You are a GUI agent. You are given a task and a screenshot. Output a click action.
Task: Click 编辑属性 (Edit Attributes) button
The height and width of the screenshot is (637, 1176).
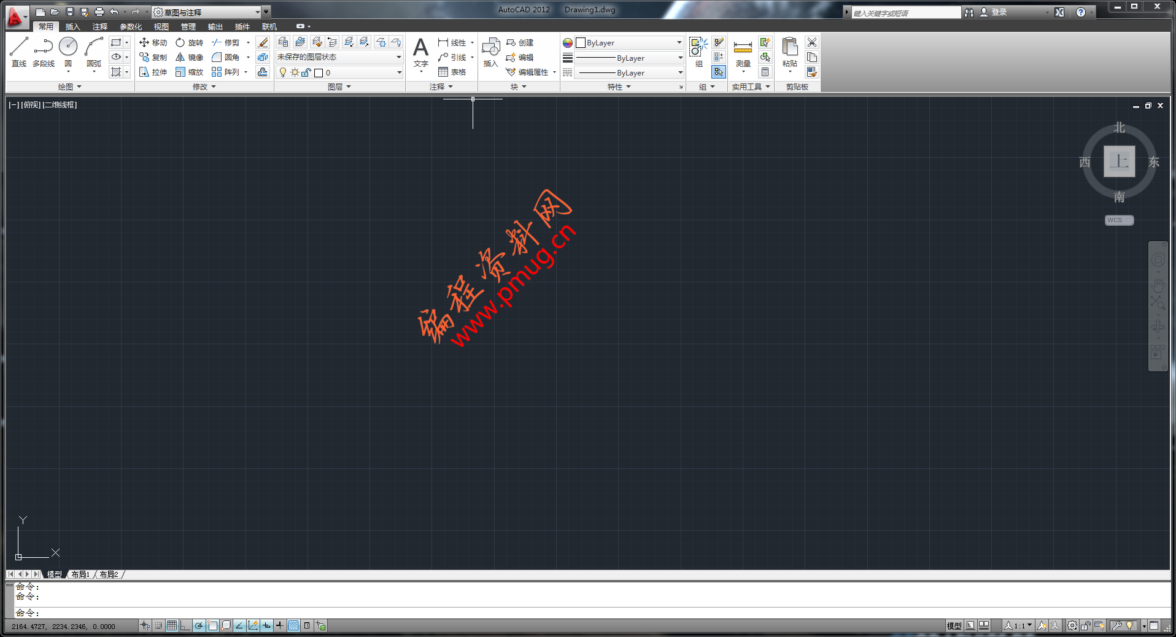527,72
